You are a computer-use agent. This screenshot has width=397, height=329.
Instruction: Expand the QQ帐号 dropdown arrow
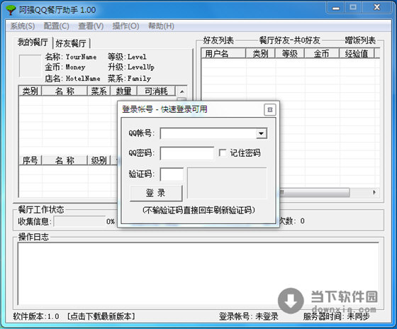click(x=261, y=133)
